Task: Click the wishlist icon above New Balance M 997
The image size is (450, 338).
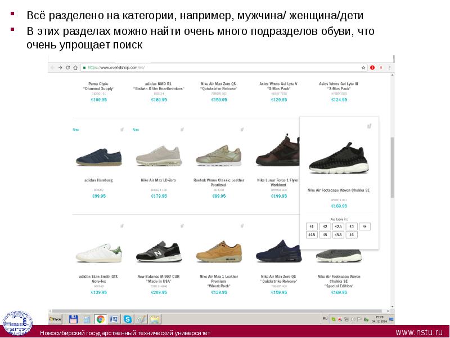Action: click(182, 226)
